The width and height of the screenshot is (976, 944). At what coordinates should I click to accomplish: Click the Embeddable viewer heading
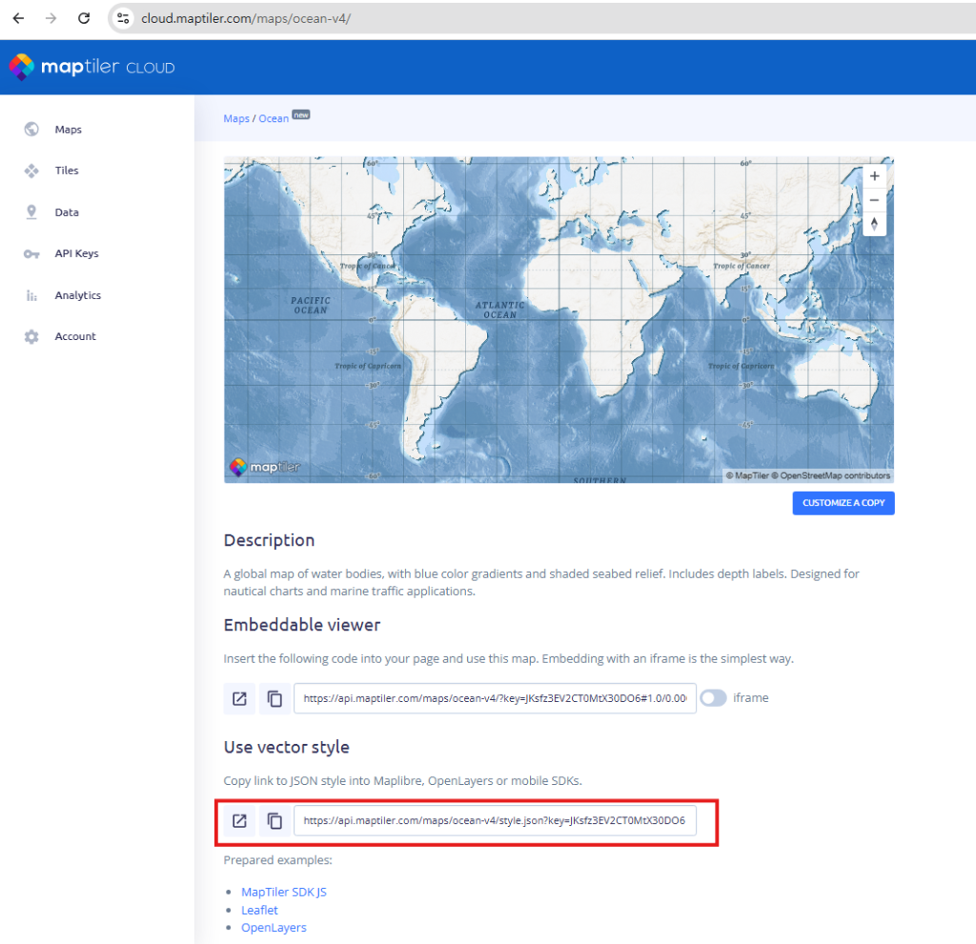(302, 625)
